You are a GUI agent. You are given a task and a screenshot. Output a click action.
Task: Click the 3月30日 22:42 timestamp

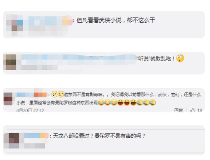pos(30,110)
